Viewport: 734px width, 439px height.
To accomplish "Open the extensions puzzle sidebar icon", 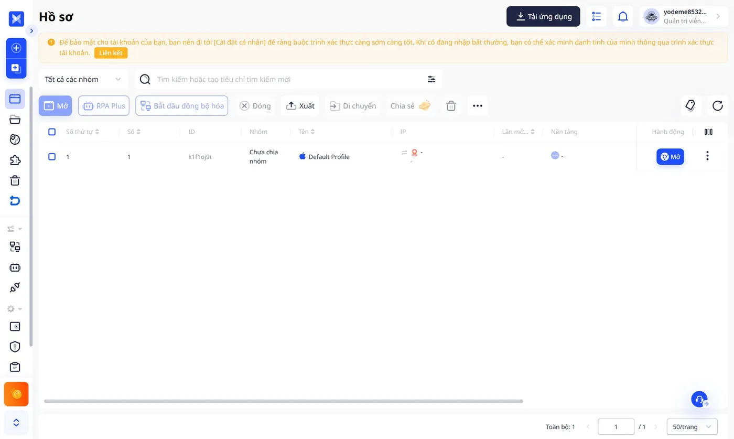I will [x=15, y=160].
